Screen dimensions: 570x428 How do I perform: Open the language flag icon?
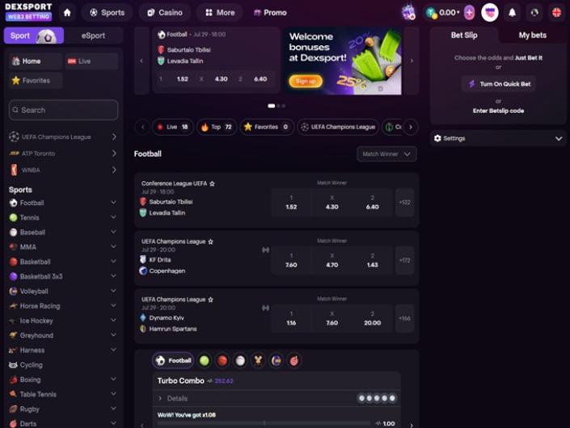pyautogui.click(x=556, y=13)
